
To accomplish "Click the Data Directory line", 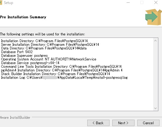I will pyautogui.click(x=44, y=48).
